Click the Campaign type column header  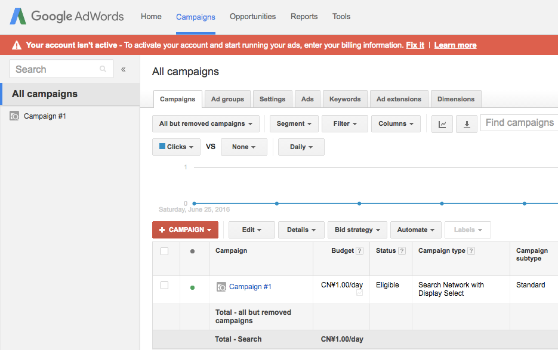(x=442, y=250)
